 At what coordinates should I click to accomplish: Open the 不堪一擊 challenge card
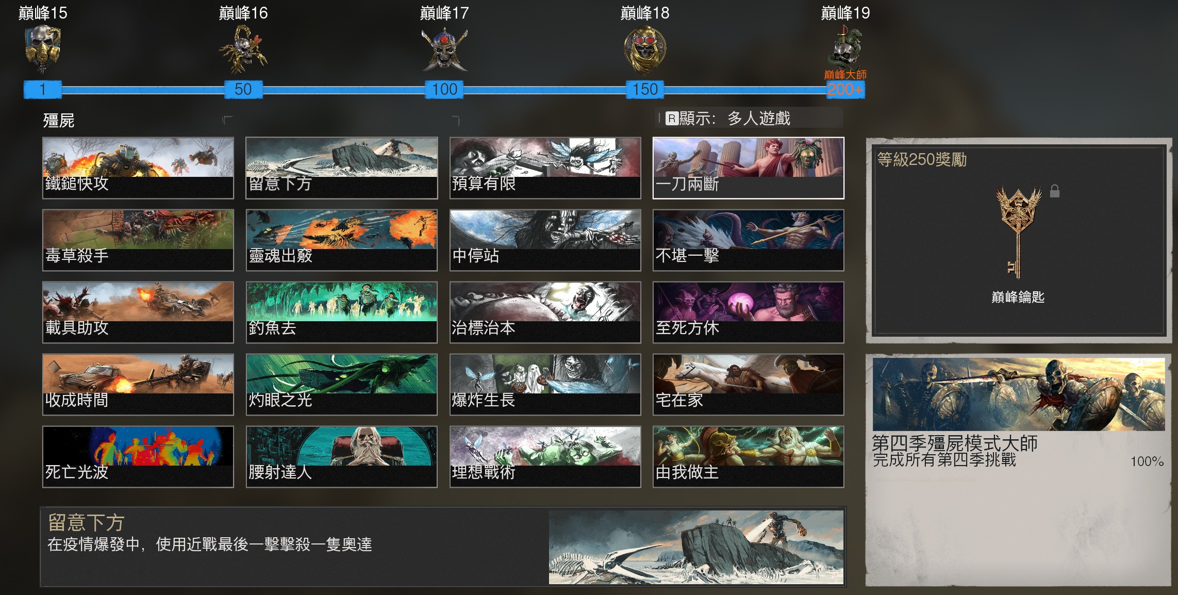coord(749,240)
